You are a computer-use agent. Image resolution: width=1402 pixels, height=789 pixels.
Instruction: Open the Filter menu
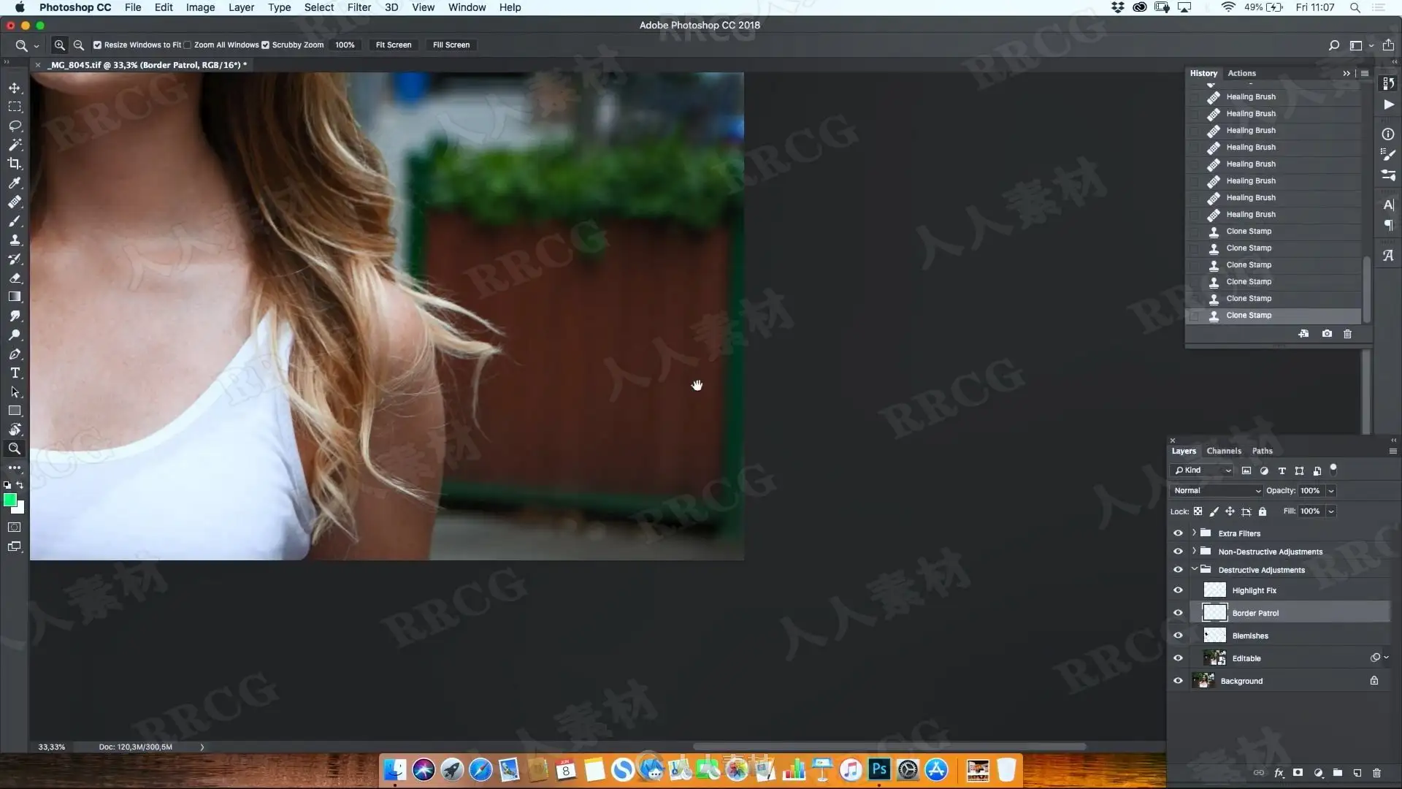359,7
